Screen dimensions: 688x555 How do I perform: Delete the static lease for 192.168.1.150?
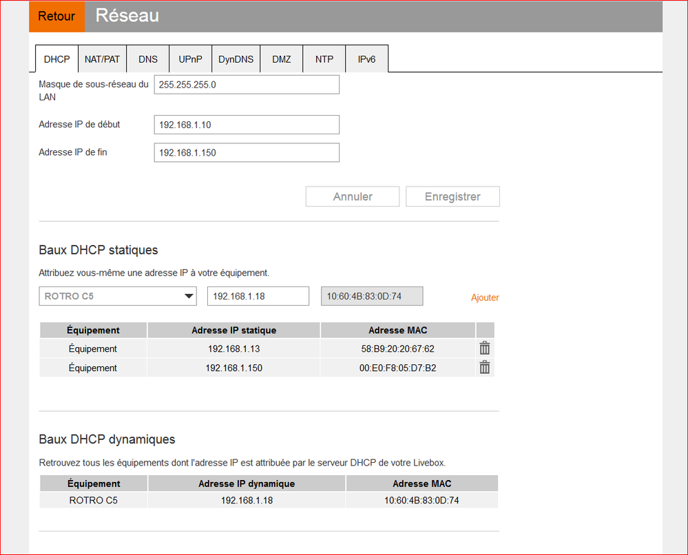coord(484,367)
